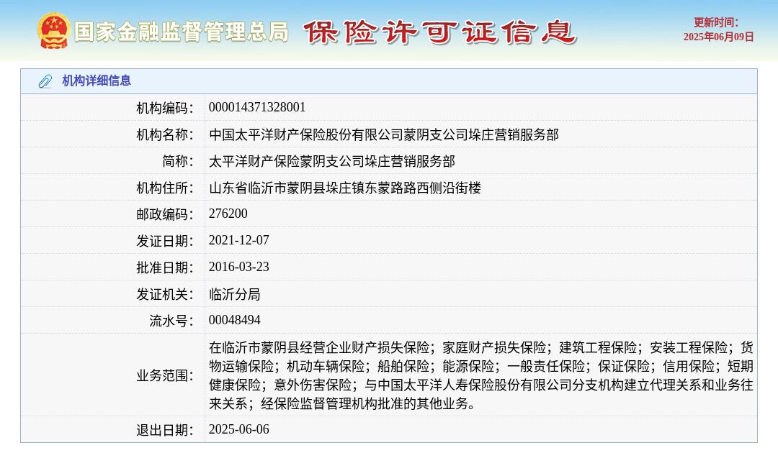Viewport: 778px width, 453px height.
Task: Click the 发证日期 label
Action: (165, 241)
